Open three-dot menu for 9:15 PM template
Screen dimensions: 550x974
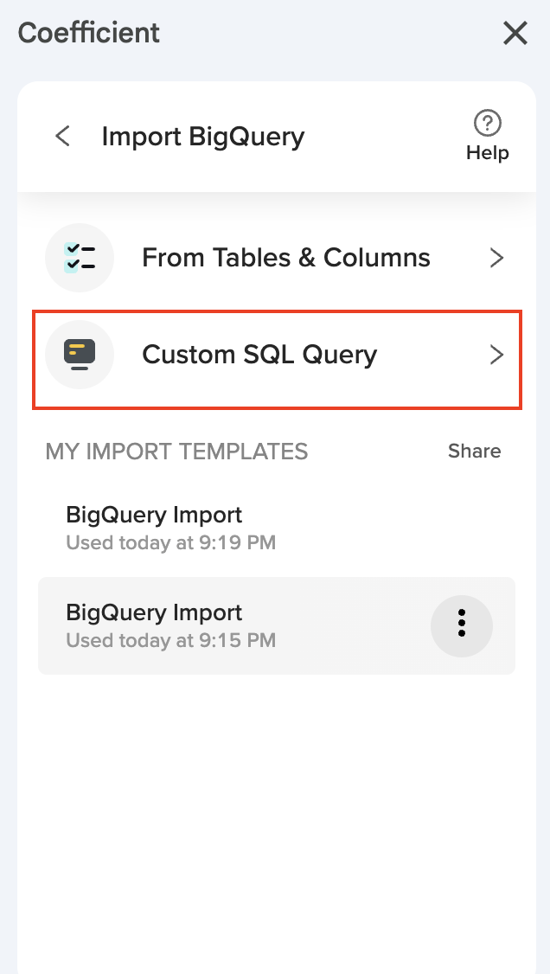pyautogui.click(x=462, y=625)
